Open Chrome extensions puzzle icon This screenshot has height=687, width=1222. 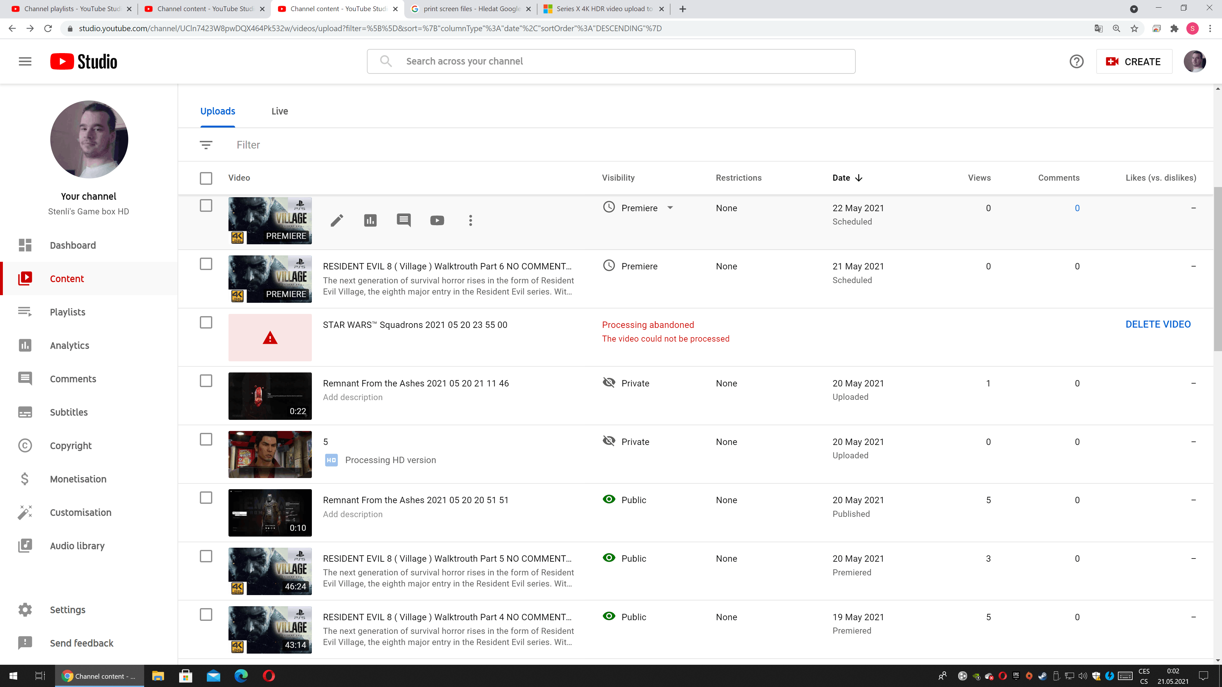[1174, 28]
